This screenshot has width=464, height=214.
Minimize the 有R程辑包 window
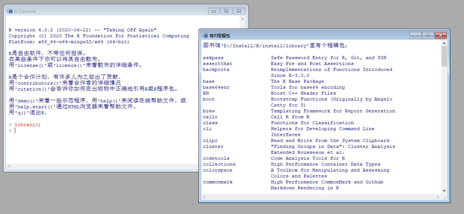[415, 36]
